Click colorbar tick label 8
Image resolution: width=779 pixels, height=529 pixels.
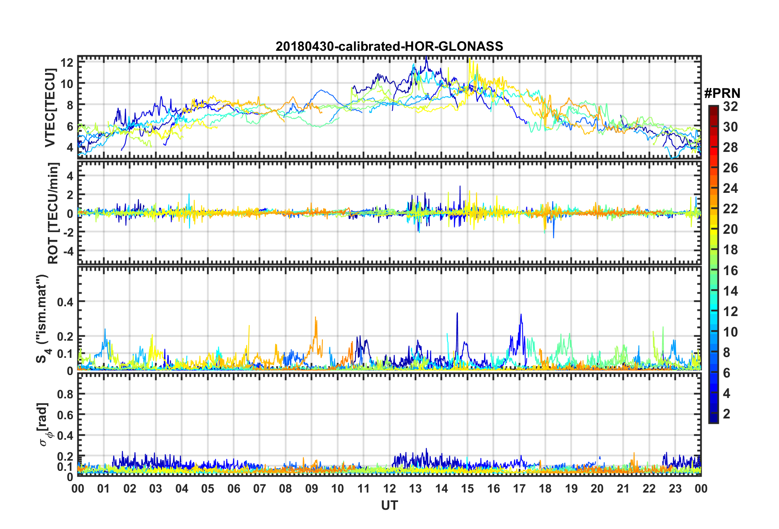pyautogui.click(x=727, y=353)
